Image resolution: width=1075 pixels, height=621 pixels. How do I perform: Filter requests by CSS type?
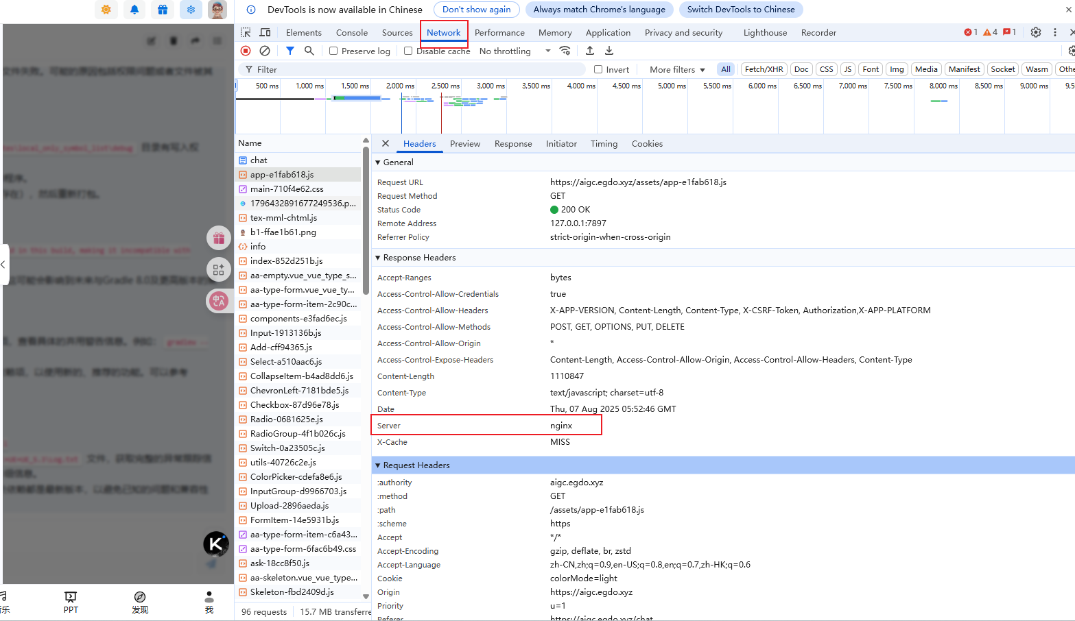coord(827,69)
